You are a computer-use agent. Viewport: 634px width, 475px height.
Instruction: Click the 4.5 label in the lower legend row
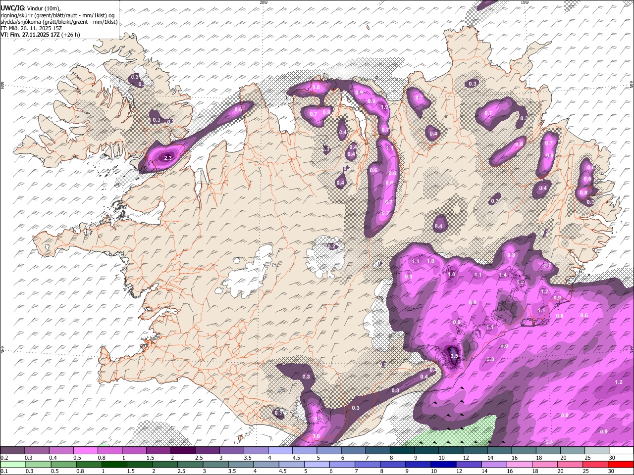pos(283,471)
